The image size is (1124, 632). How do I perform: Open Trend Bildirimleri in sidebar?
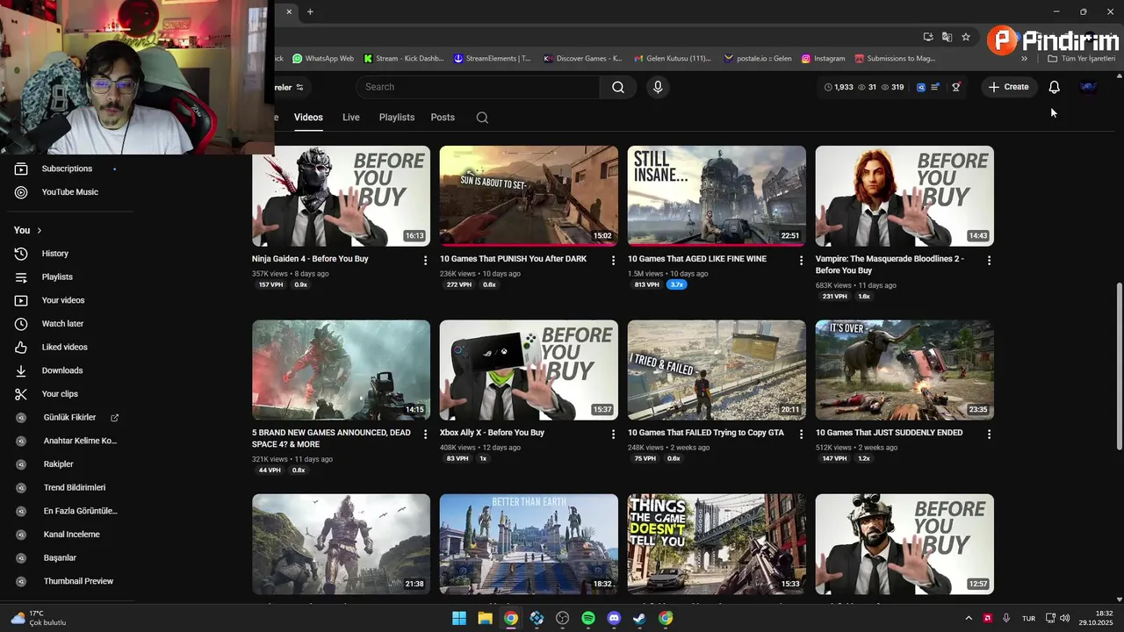pyautogui.click(x=75, y=488)
